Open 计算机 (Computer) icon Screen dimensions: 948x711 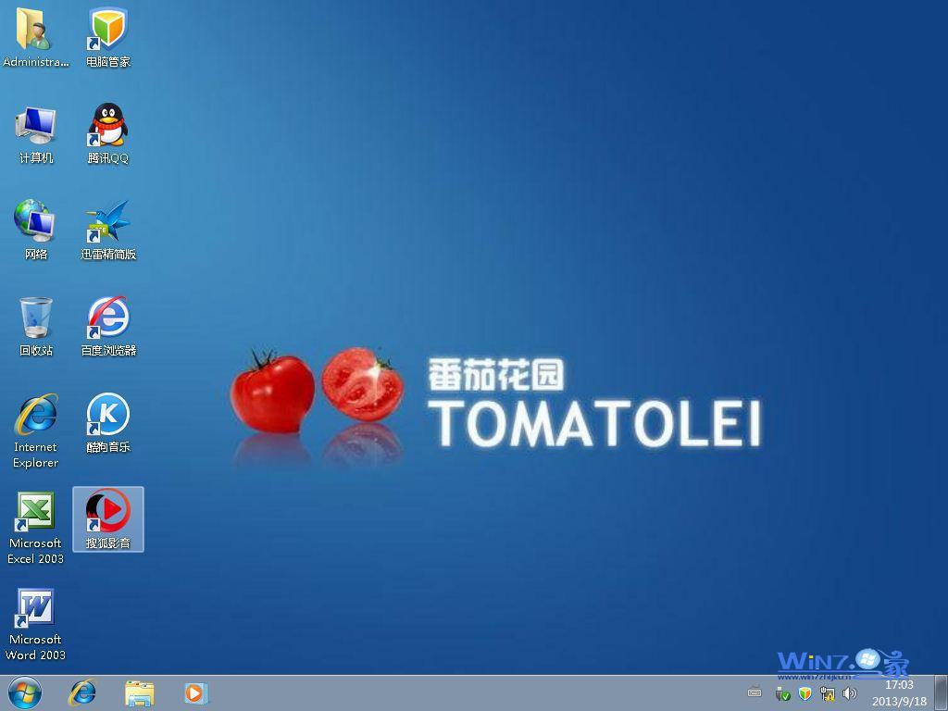[x=35, y=125]
